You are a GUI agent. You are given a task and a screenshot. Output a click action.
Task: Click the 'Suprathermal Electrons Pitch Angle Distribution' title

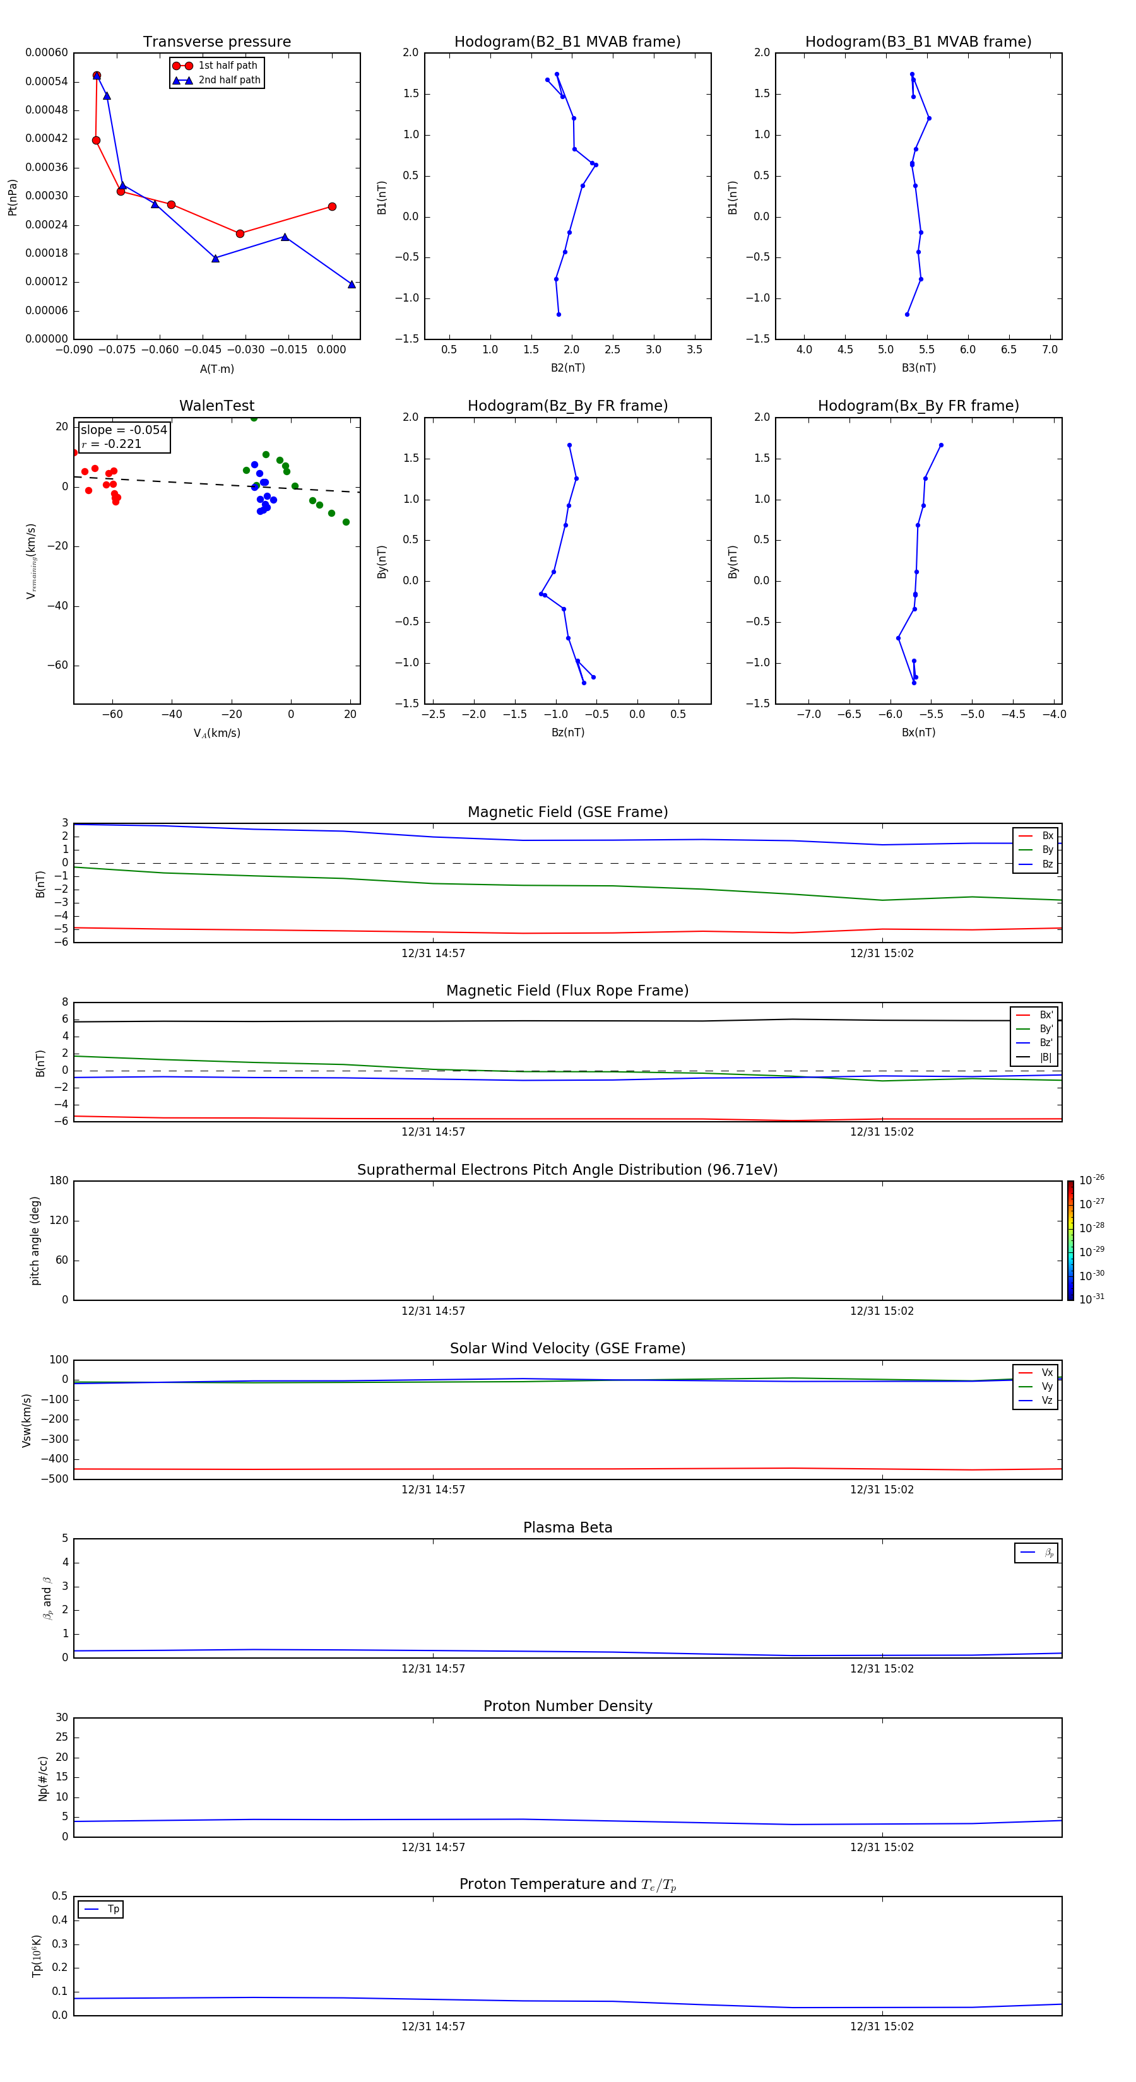pyautogui.click(x=567, y=1170)
